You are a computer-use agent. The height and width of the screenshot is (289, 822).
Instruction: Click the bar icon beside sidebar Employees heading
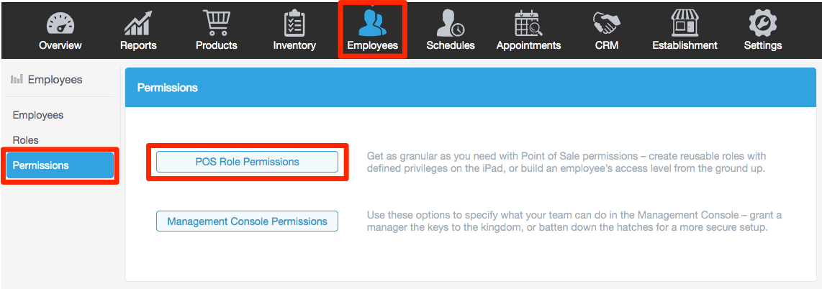pyautogui.click(x=17, y=80)
